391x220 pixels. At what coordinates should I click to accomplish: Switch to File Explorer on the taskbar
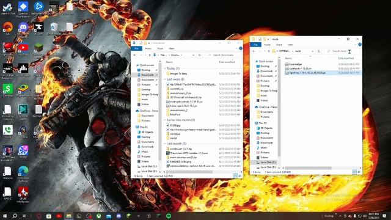point(68,216)
